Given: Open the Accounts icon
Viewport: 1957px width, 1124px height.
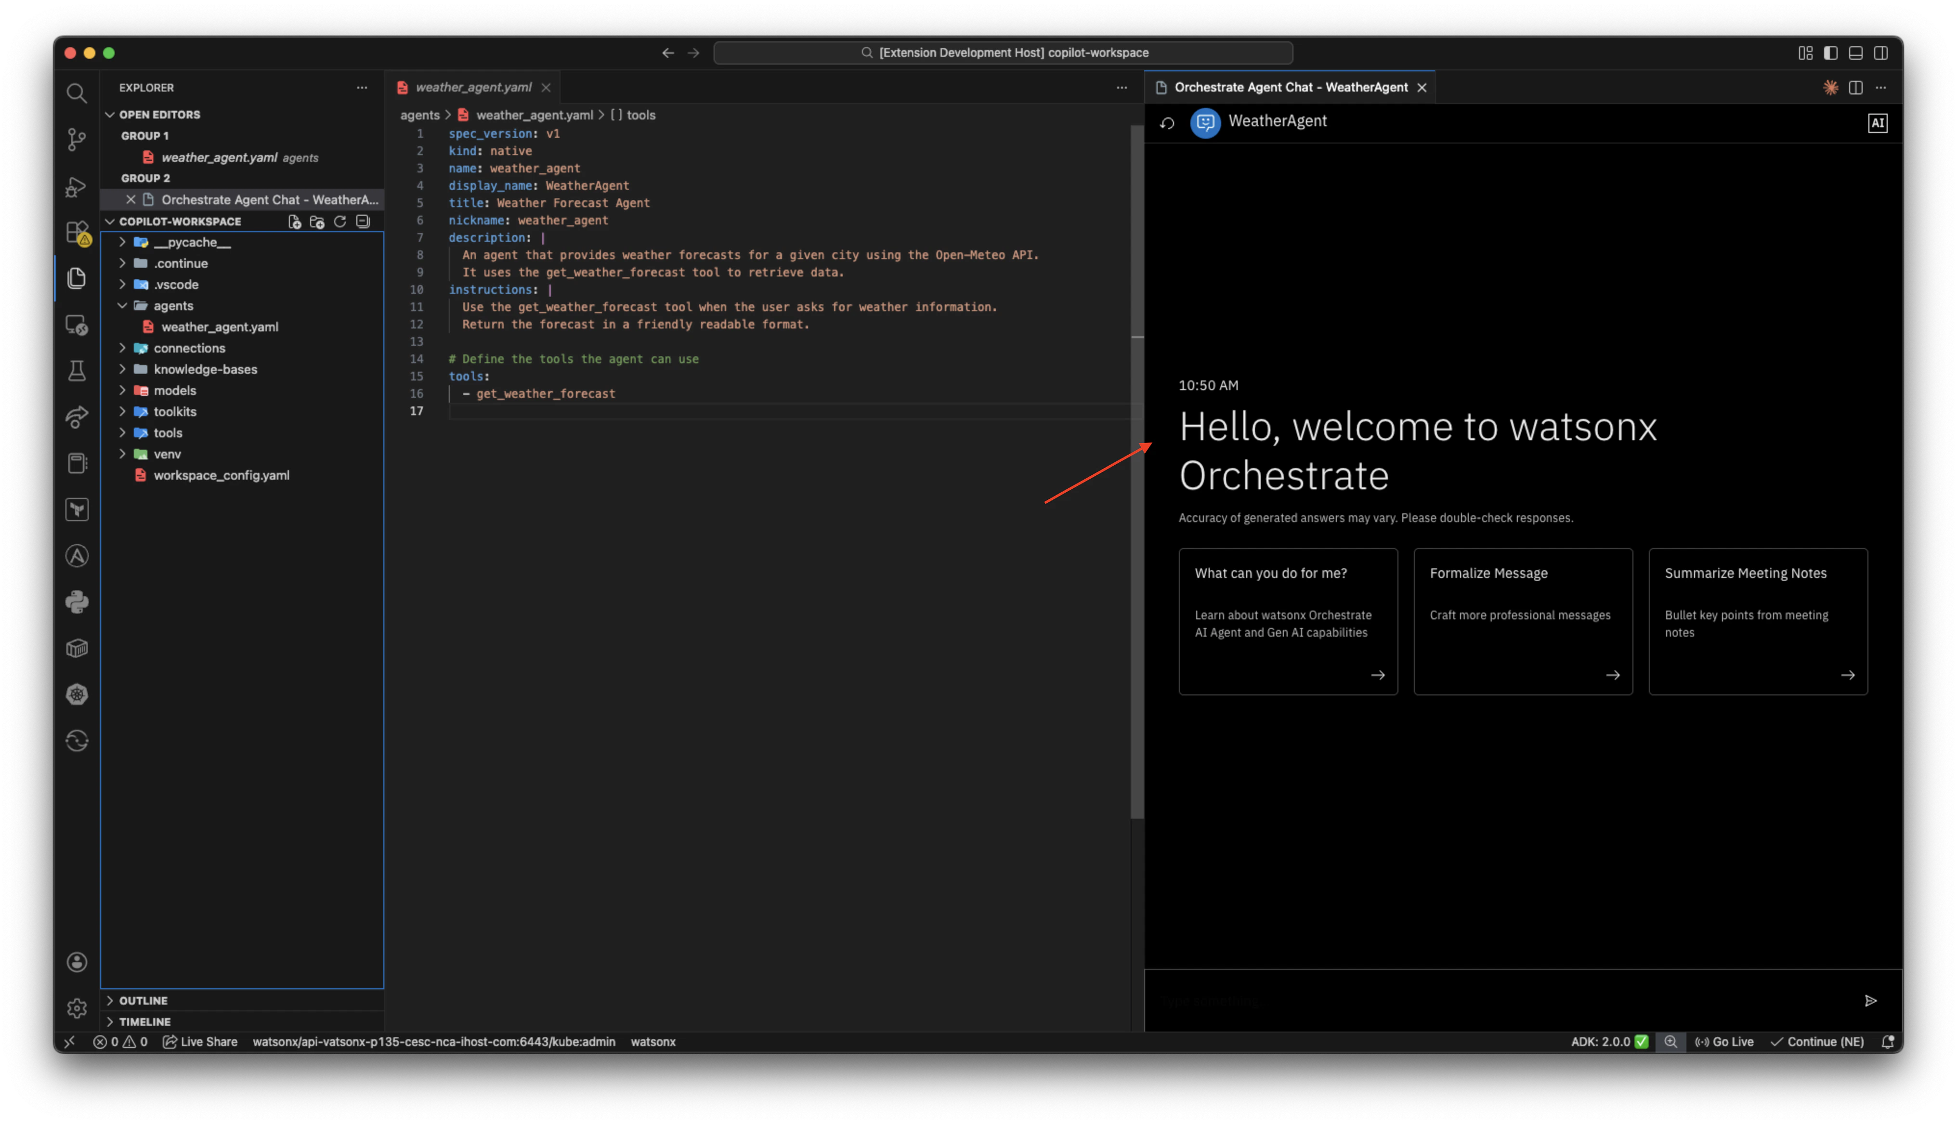Looking at the screenshot, I should click(77, 962).
